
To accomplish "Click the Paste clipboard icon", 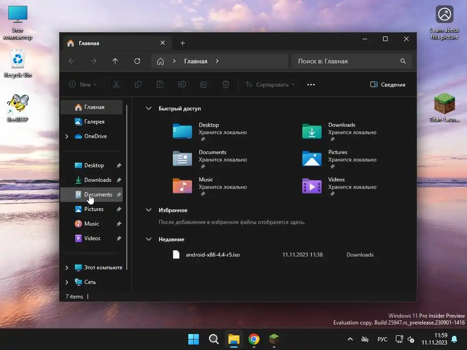I will click(x=160, y=84).
